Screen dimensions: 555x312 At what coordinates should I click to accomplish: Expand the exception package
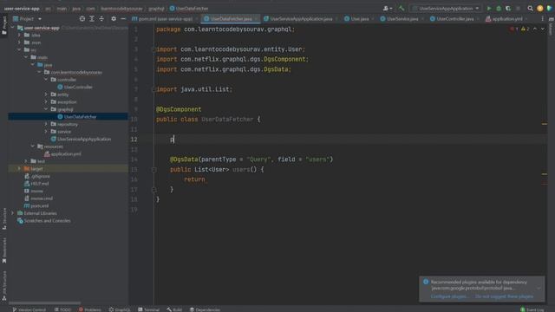(x=46, y=102)
